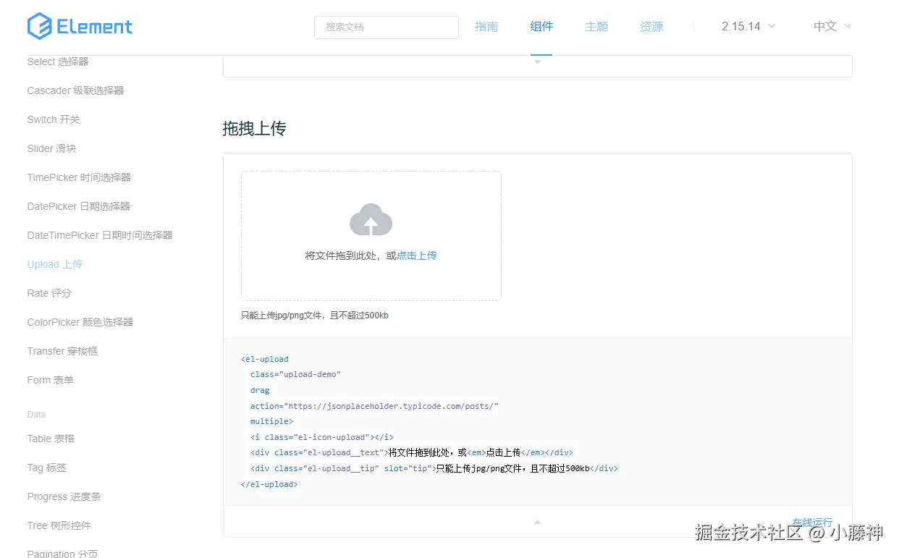Image resolution: width=899 pixels, height=558 pixels.
Task: Go to TimePicker 时间选择器 in sidebar
Action: tap(79, 177)
